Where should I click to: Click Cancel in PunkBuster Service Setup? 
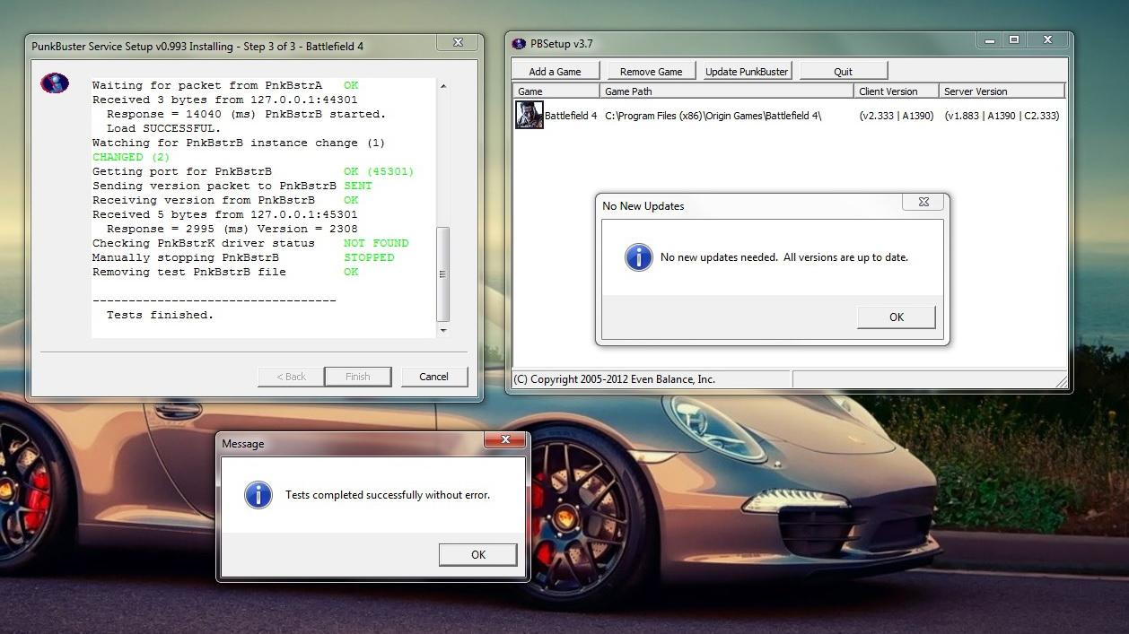click(x=433, y=376)
